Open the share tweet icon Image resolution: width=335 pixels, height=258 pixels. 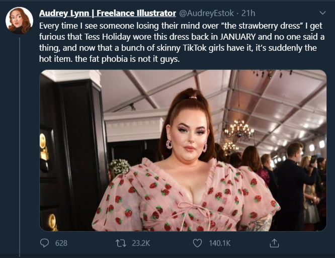pyautogui.click(x=274, y=243)
